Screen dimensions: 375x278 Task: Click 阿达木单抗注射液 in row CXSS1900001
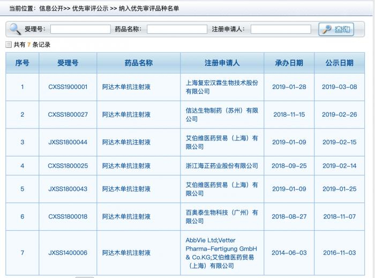click(x=126, y=87)
